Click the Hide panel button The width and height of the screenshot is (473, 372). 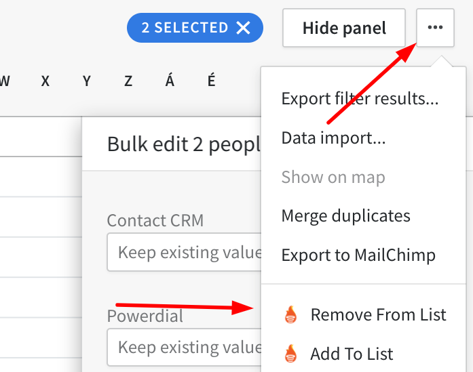[344, 28]
